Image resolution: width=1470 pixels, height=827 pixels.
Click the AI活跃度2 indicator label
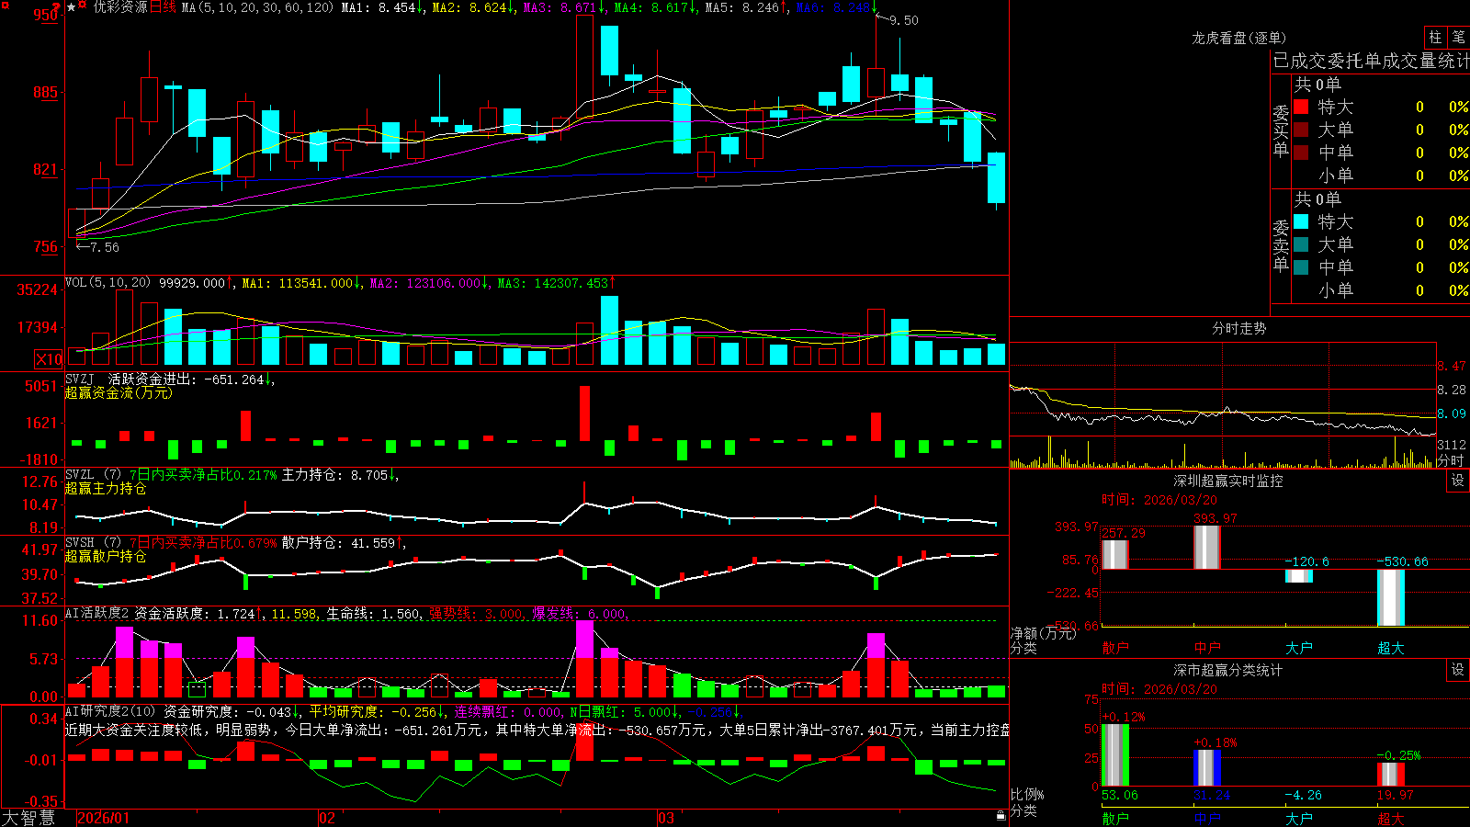click(97, 613)
